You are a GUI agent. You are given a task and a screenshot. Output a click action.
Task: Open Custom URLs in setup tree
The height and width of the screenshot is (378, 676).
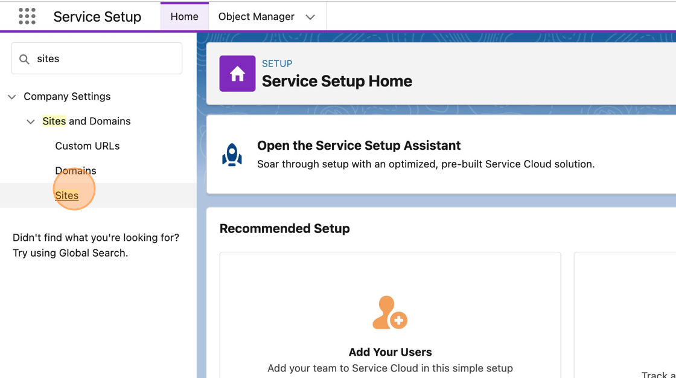point(87,146)
